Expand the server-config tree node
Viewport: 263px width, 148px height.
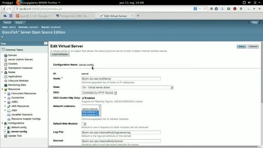5,132
